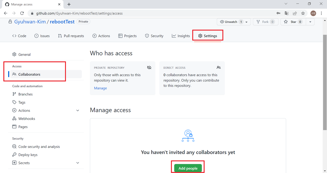Click the Manage visibility link
Screen dimensions: 327x173
click(x=100, y=88)
